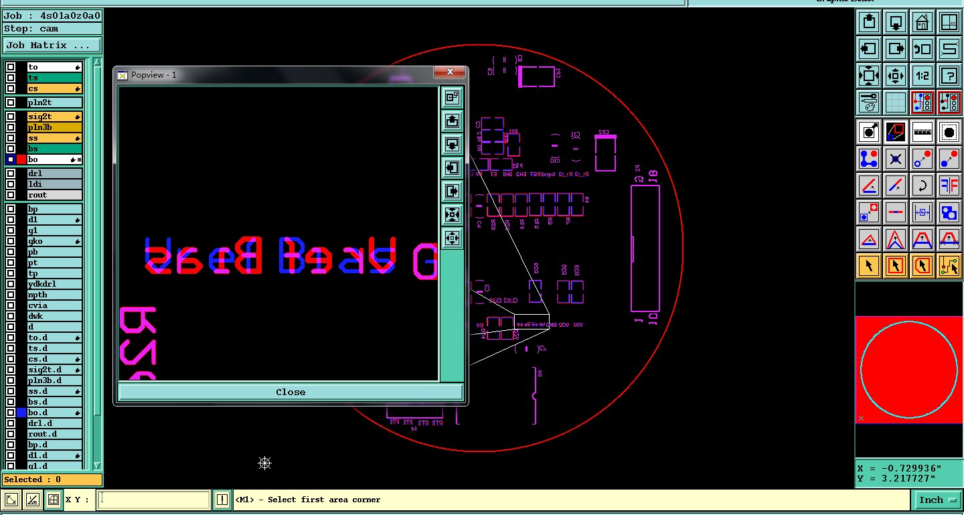Open the question mark help icon
The image size is (964, 515).
pyautogui.click(x=949, y=76)
